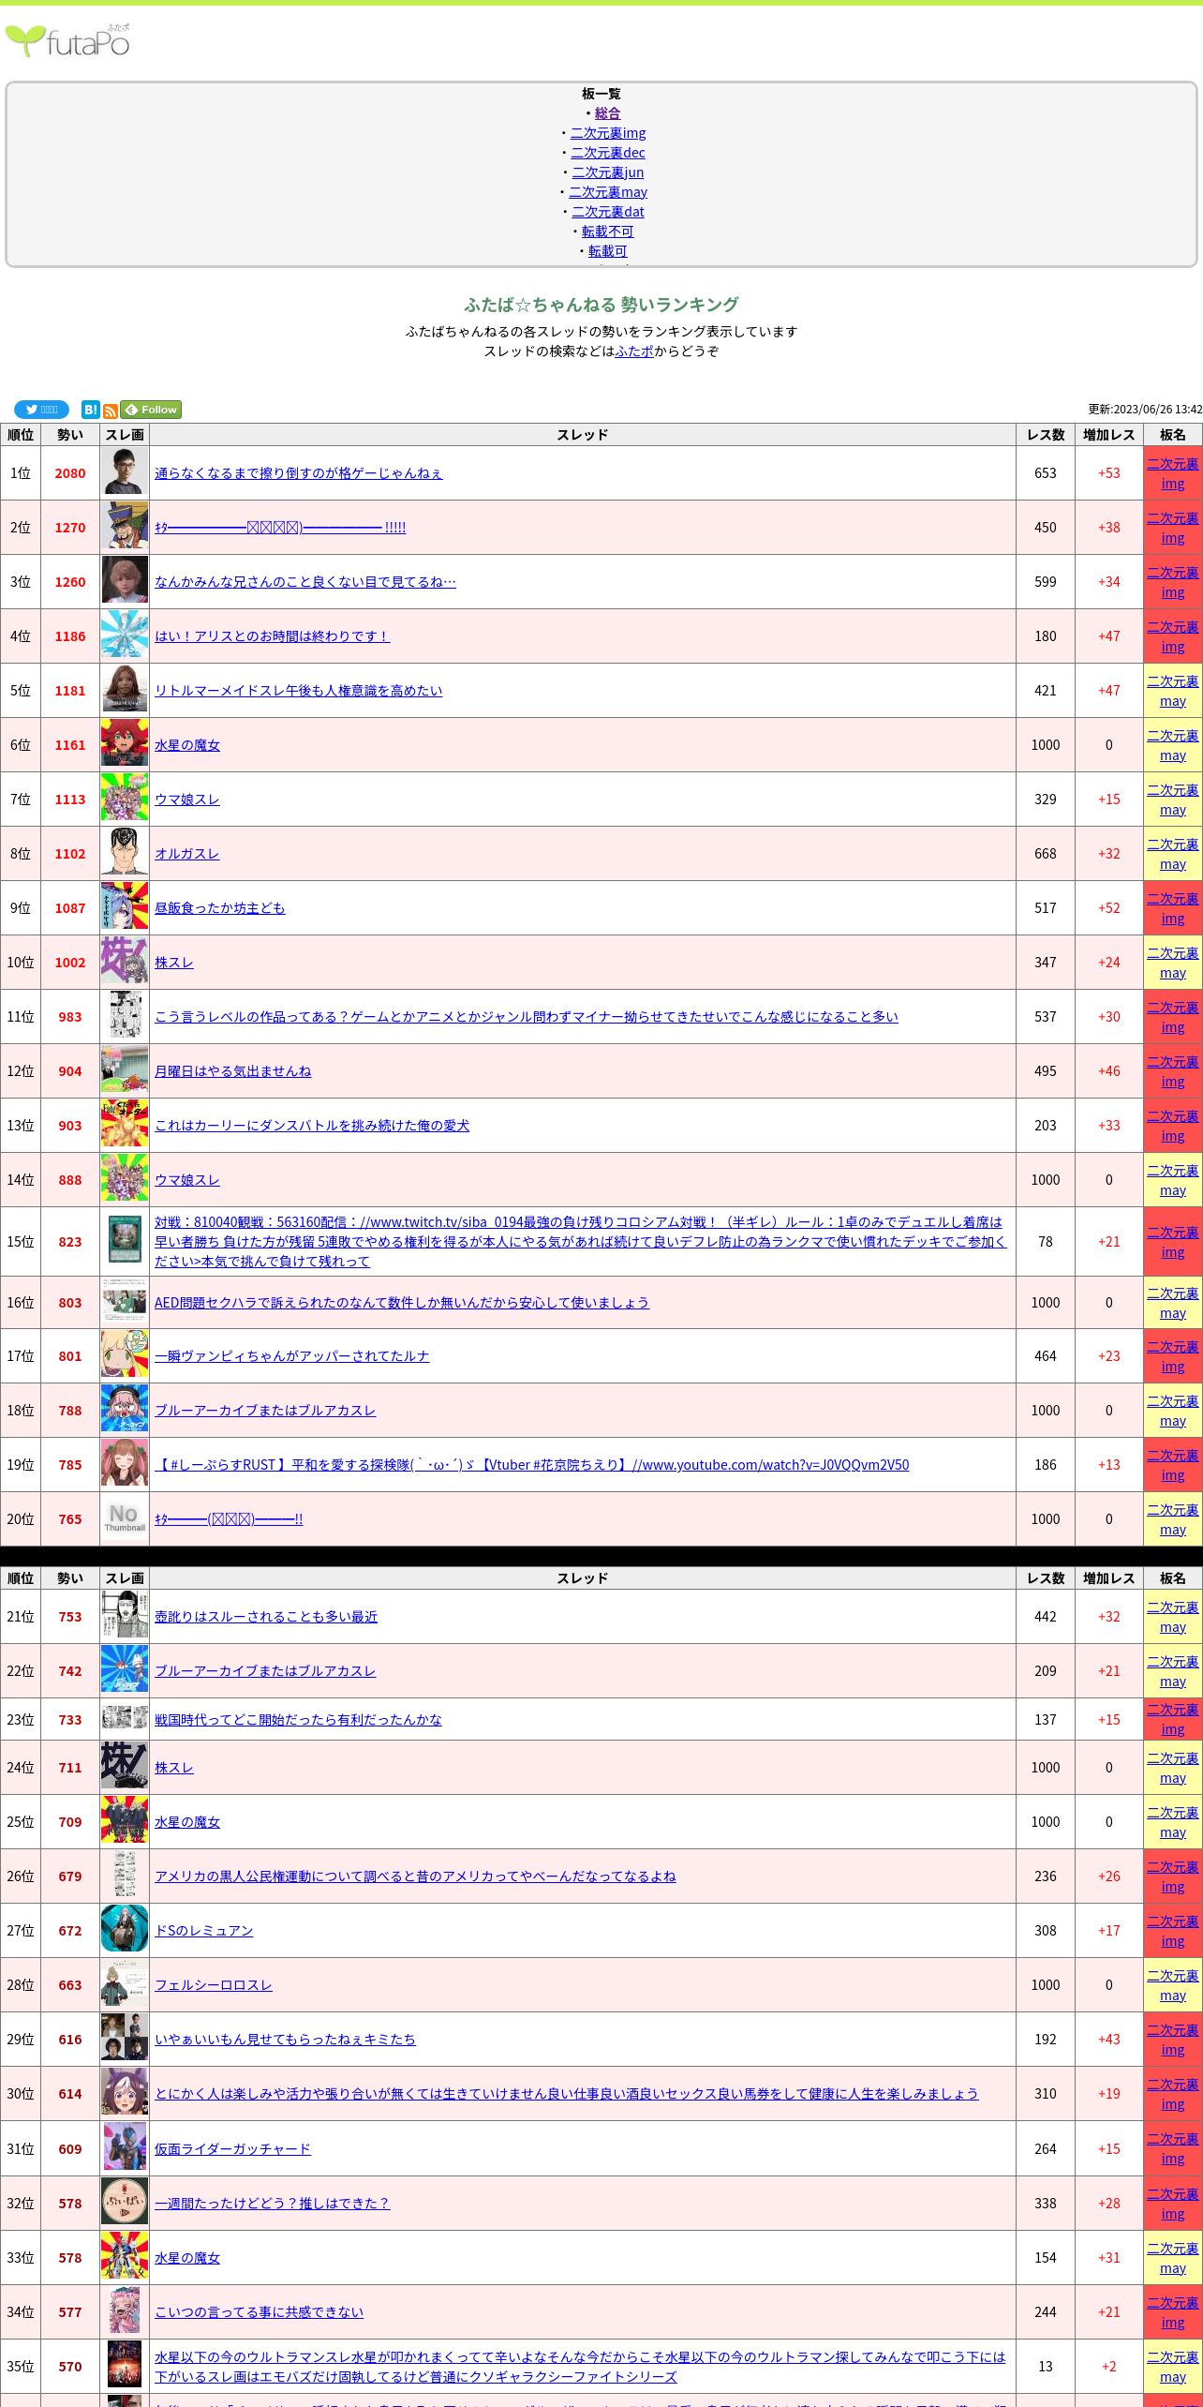Viewport: 1203px width, 2407px height.
Task: Open the rank 10 株スレ thread
Action: pyautogui.click(x=174, y=963)
